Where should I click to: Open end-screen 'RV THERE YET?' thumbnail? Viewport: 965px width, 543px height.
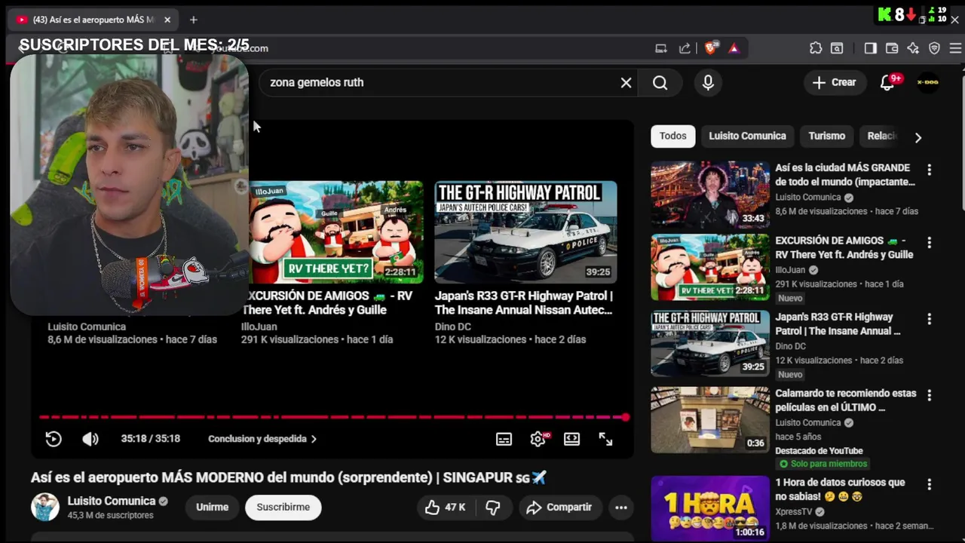(336, 232)
